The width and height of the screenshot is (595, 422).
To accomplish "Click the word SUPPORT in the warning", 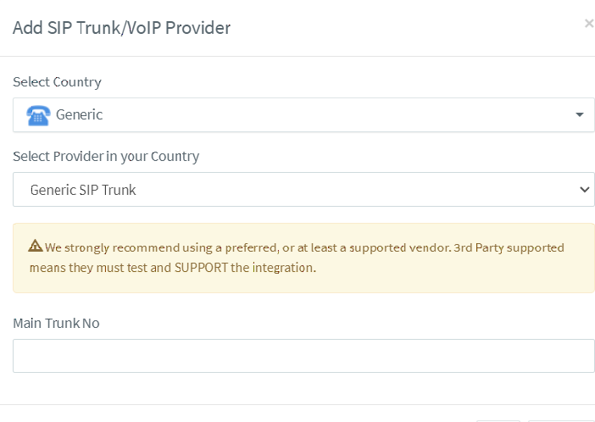I will (x=201, y=268).
